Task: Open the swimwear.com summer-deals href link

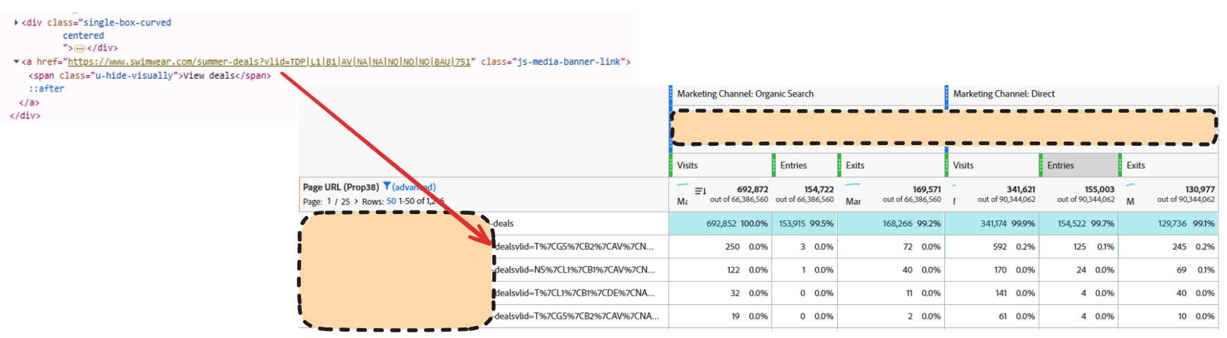Action: tap(269, 62)
